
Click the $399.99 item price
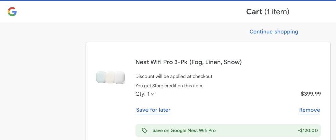click(x=310, y=94)
